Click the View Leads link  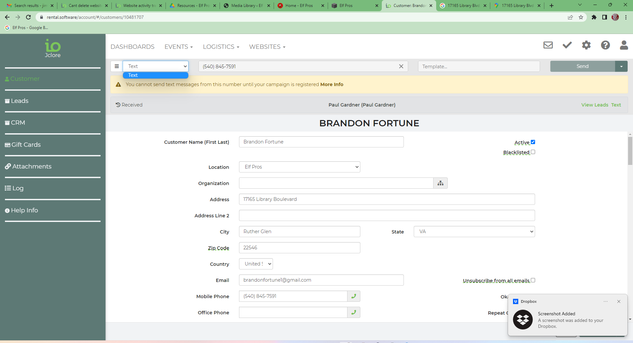pos(595,105)
